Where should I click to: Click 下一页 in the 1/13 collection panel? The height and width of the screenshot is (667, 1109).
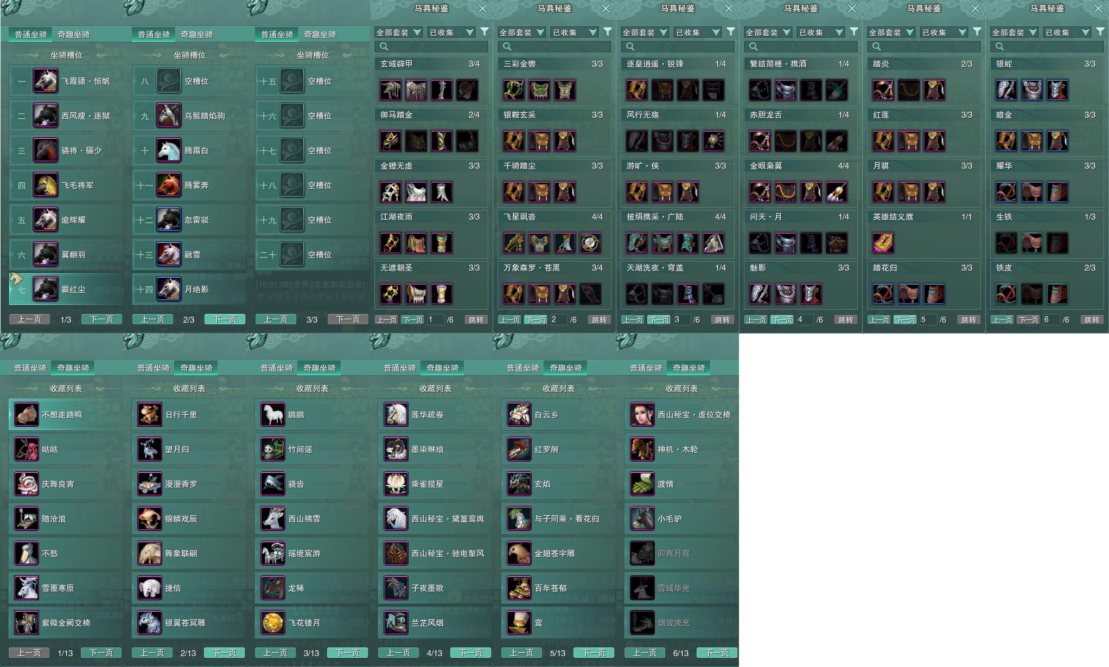coord(101,652)
